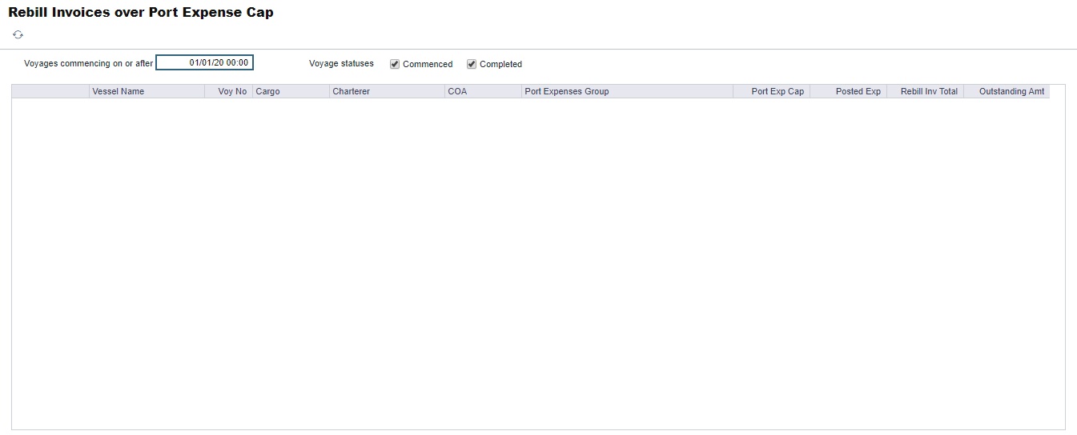Sort by the Vessel Name column header
The image size is (1077, 435).
click(x=147, y=92)
